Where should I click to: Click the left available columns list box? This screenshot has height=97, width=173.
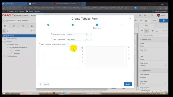(59, 57)
